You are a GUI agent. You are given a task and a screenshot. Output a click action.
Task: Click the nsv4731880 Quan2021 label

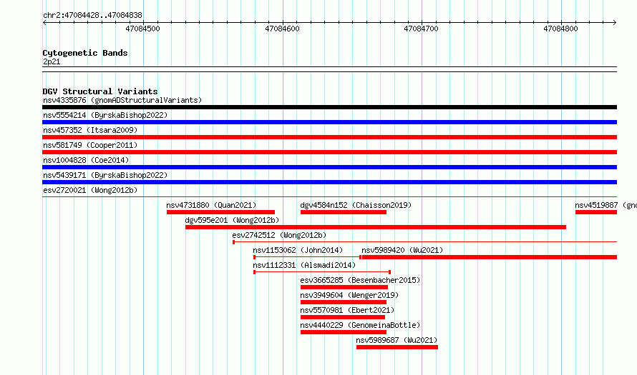[x=211, y=205]
